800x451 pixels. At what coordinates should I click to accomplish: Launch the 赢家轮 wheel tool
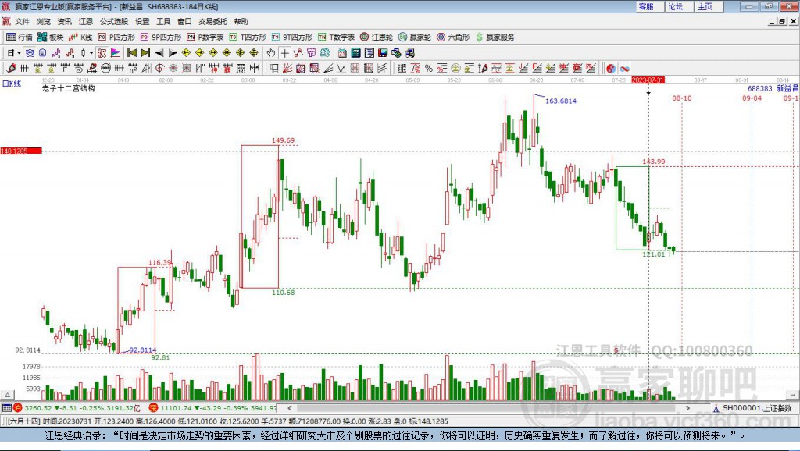(414, 37)
